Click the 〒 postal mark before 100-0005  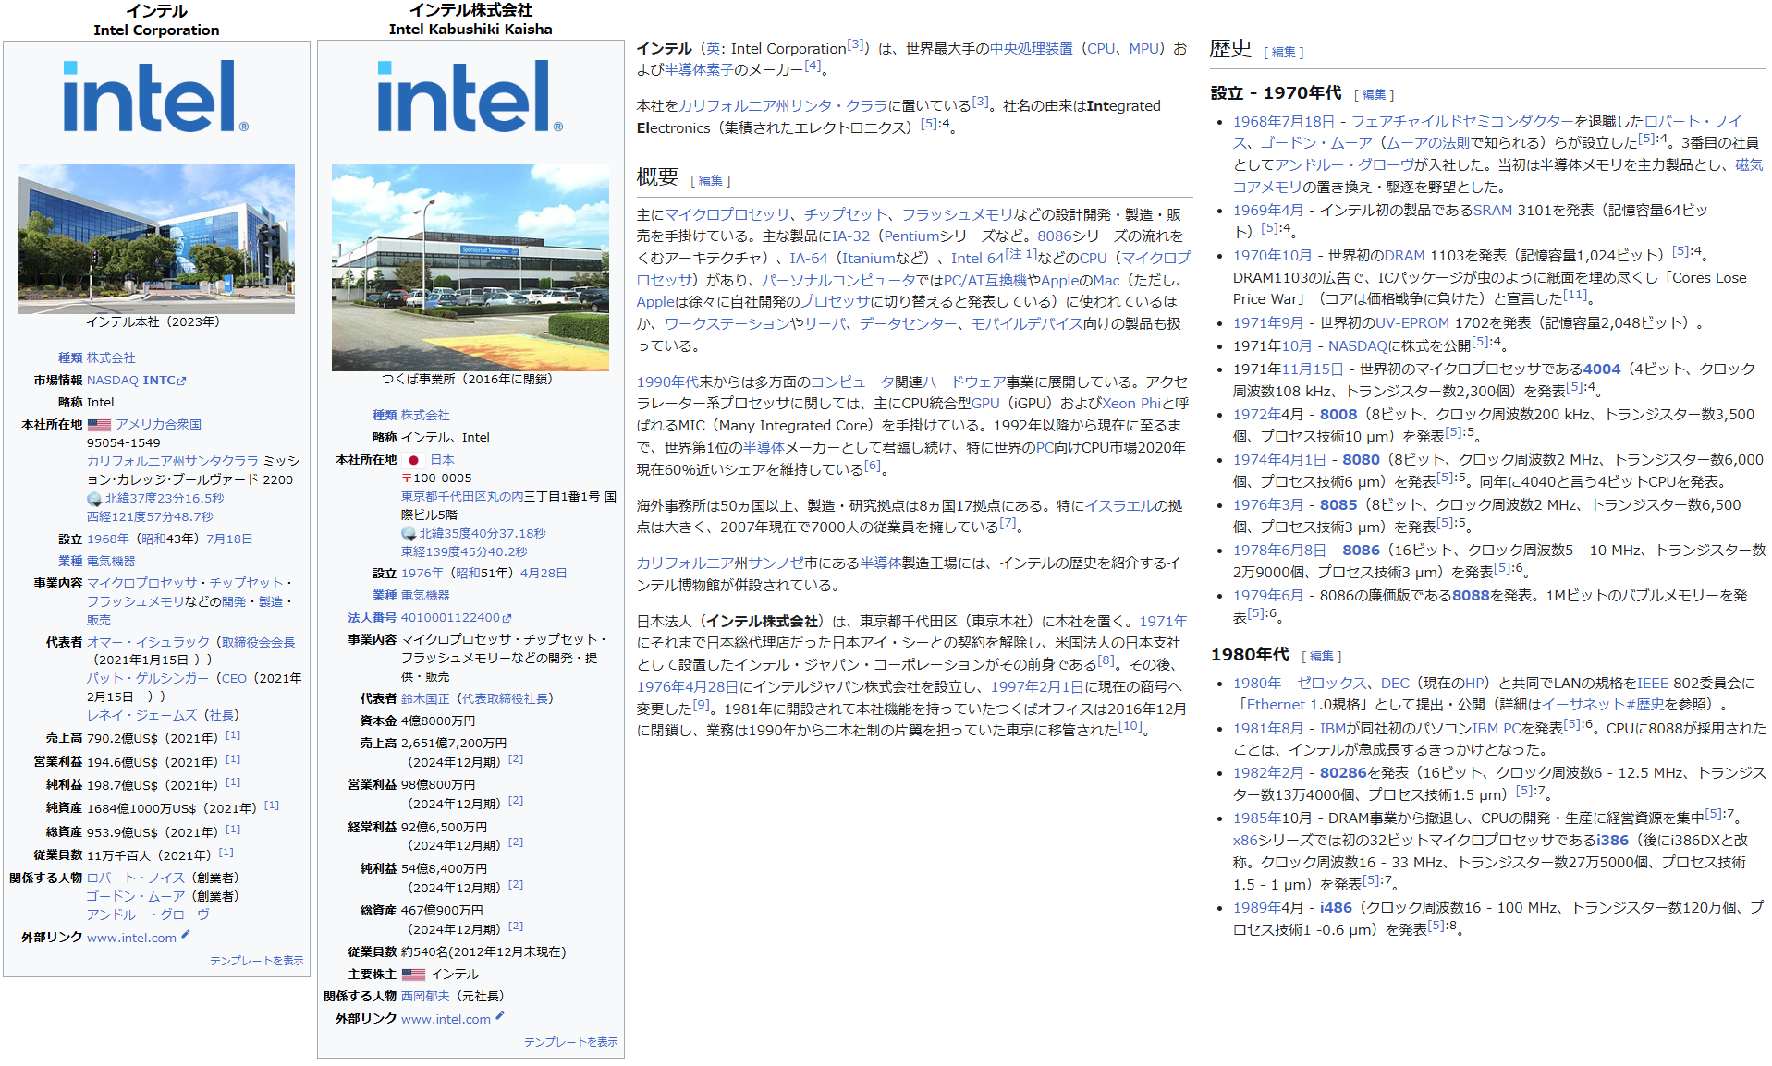point(407,478)
